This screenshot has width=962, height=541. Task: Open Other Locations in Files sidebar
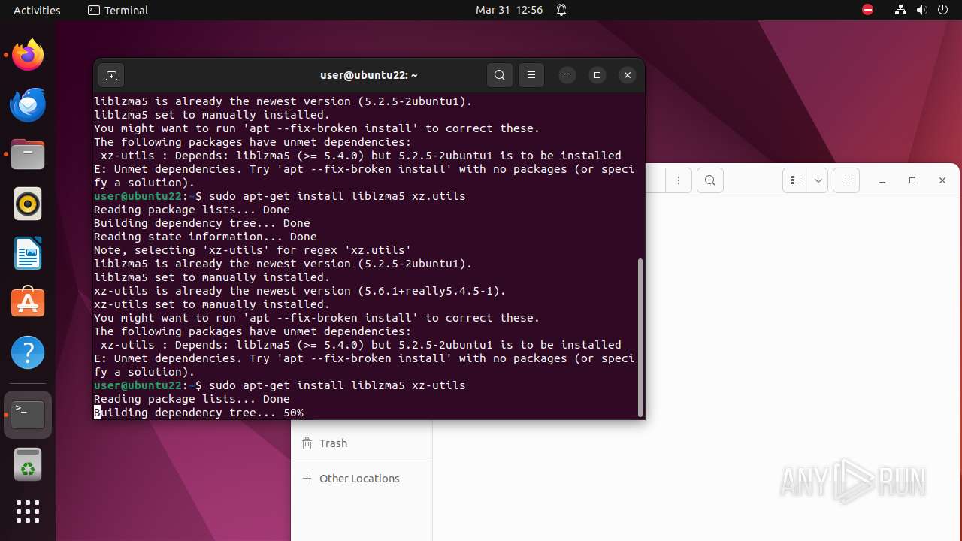coord(362,479)
